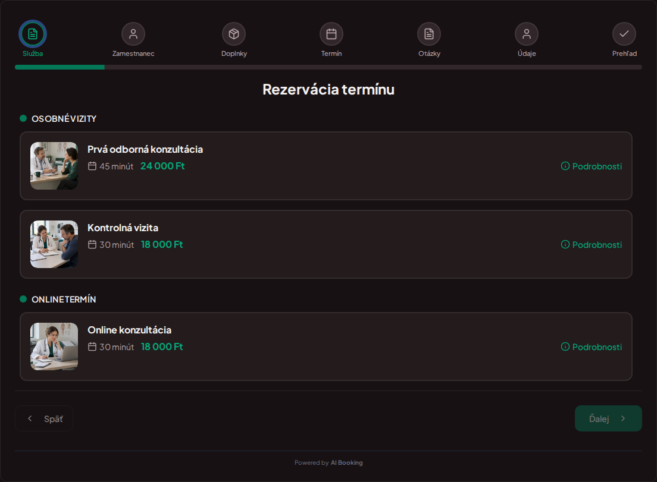
Task: Open the Doplnky box icon step
Action: tap(234, 34)
